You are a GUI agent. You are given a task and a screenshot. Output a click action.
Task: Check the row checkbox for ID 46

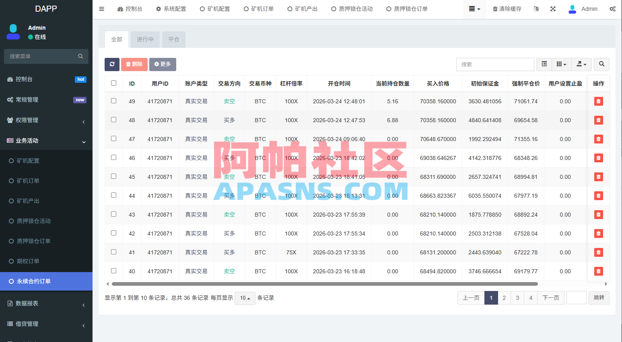click(113, 158)
